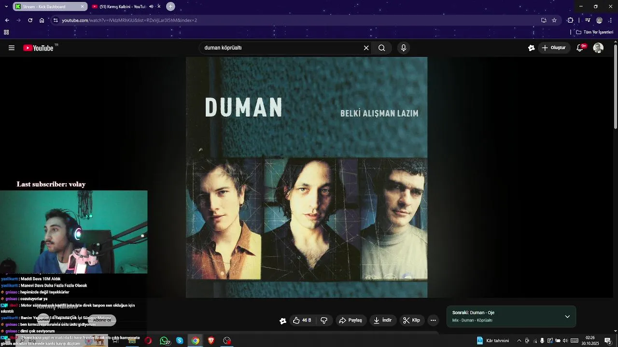Download the video with İndir
Viewport: 618px width, 347px height.
point(382,320)
